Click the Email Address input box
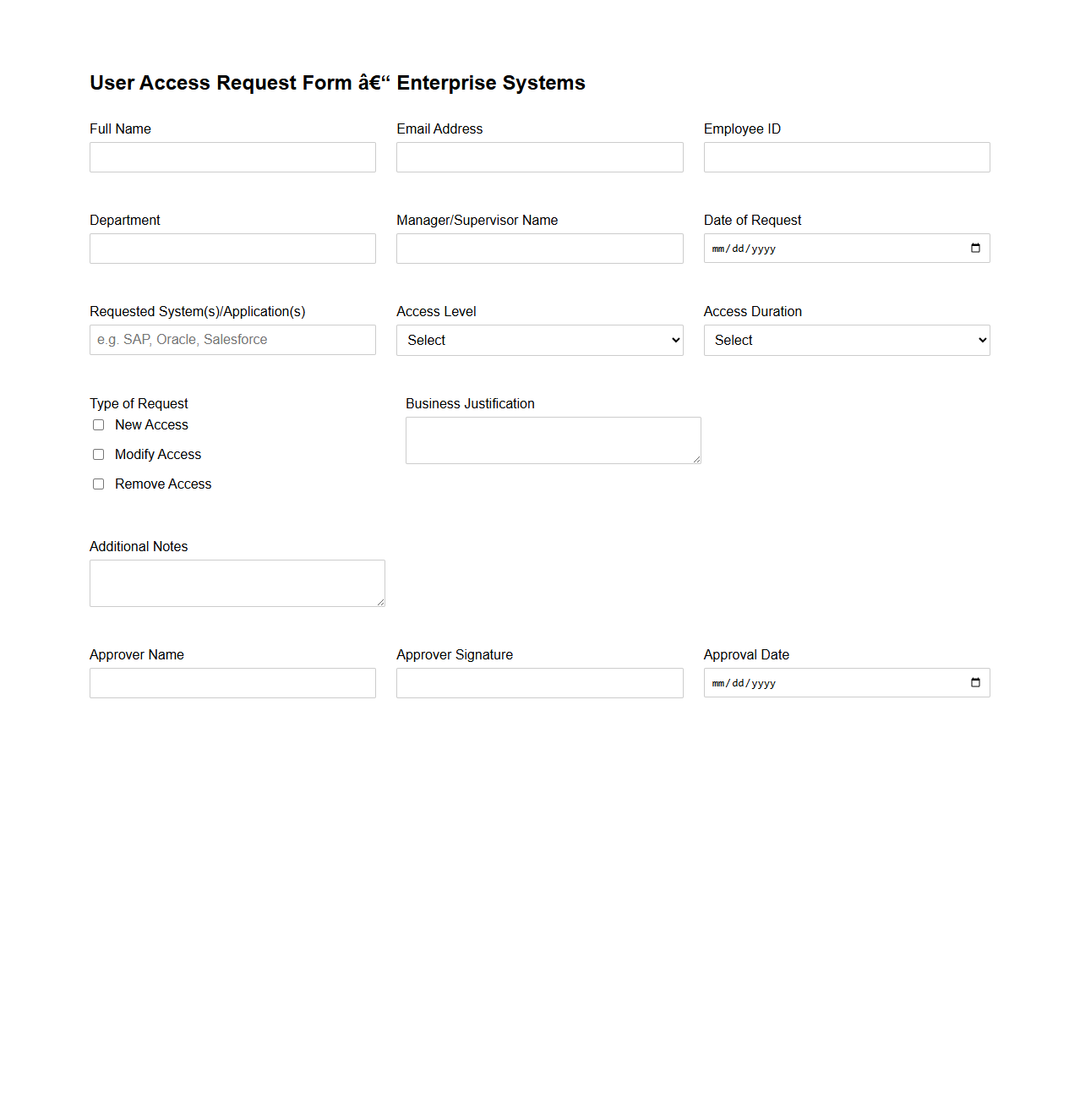Screen dimensions: 1080x1099 (x=539, y=157)
